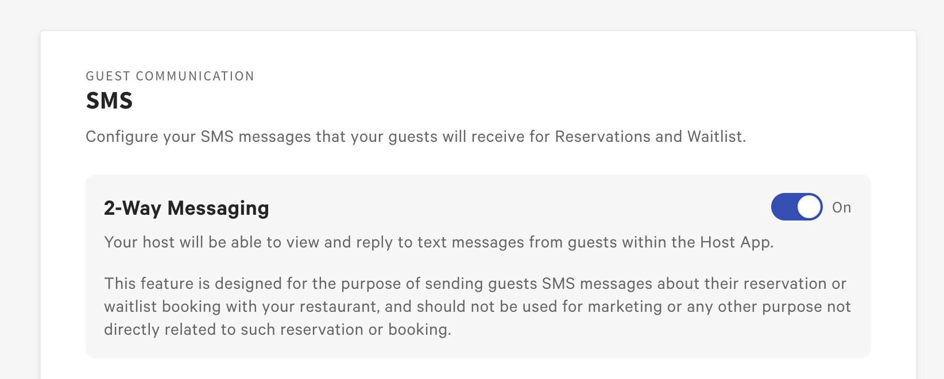Viewport: 944px width, 379px height.
Task: Click the Host App mention in the description
Action: 737,242
